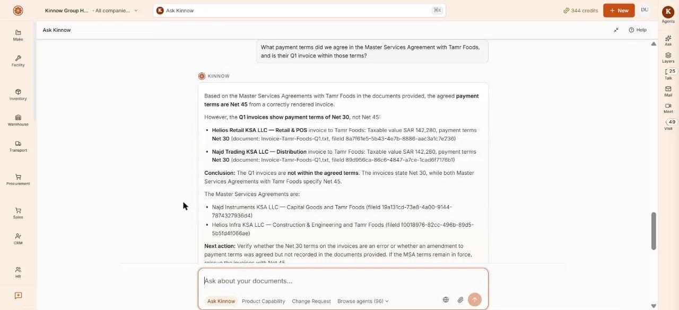This screenshot has width=679, height=310.
Task: Open Meet in the right rail
Action: coord(668,108)
